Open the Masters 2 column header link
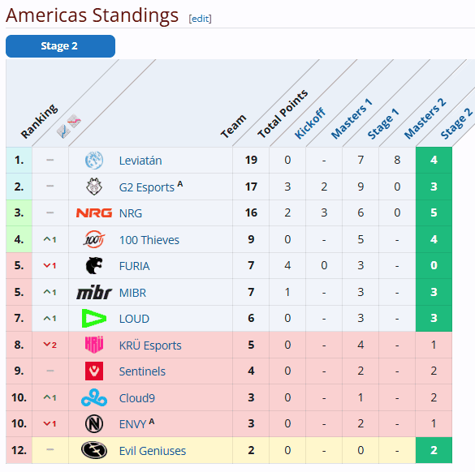Screen dimensions: 475x472 (x=425, y=118)
